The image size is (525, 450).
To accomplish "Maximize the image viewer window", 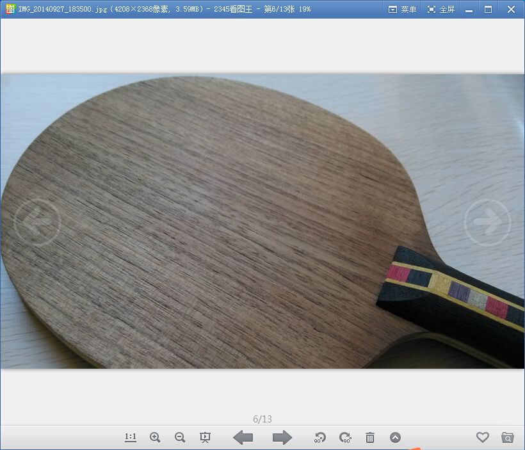I will pos(489,9).
